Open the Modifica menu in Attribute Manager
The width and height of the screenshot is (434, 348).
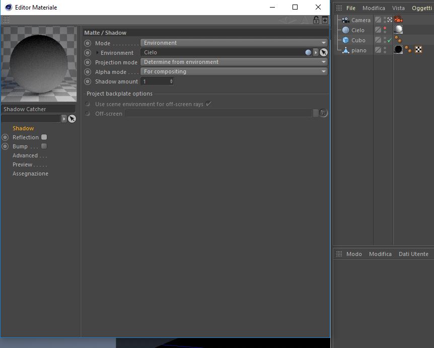coord(380,254)
